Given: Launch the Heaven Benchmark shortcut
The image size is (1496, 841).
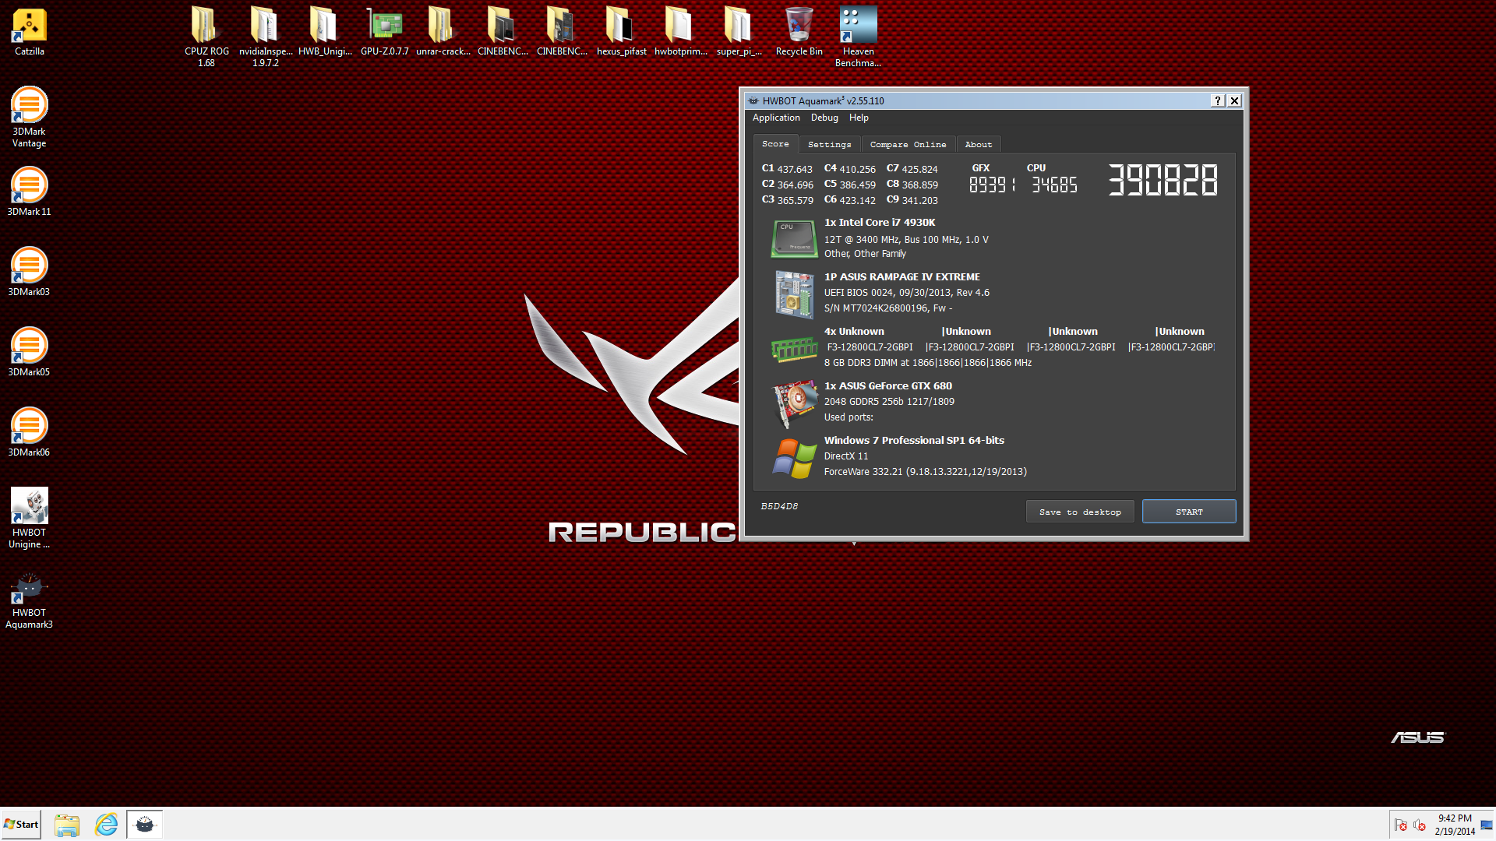Looking at the screenshot, I should tap(858, 36).
